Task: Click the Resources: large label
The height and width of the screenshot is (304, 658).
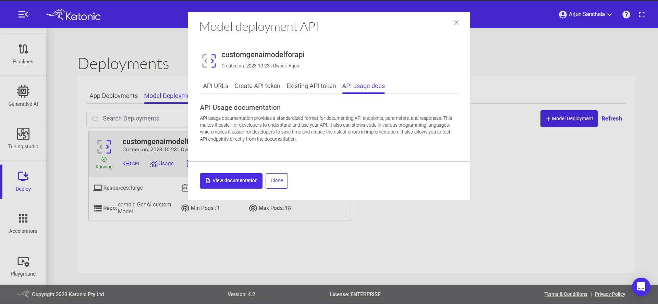Action: (123, 188)
